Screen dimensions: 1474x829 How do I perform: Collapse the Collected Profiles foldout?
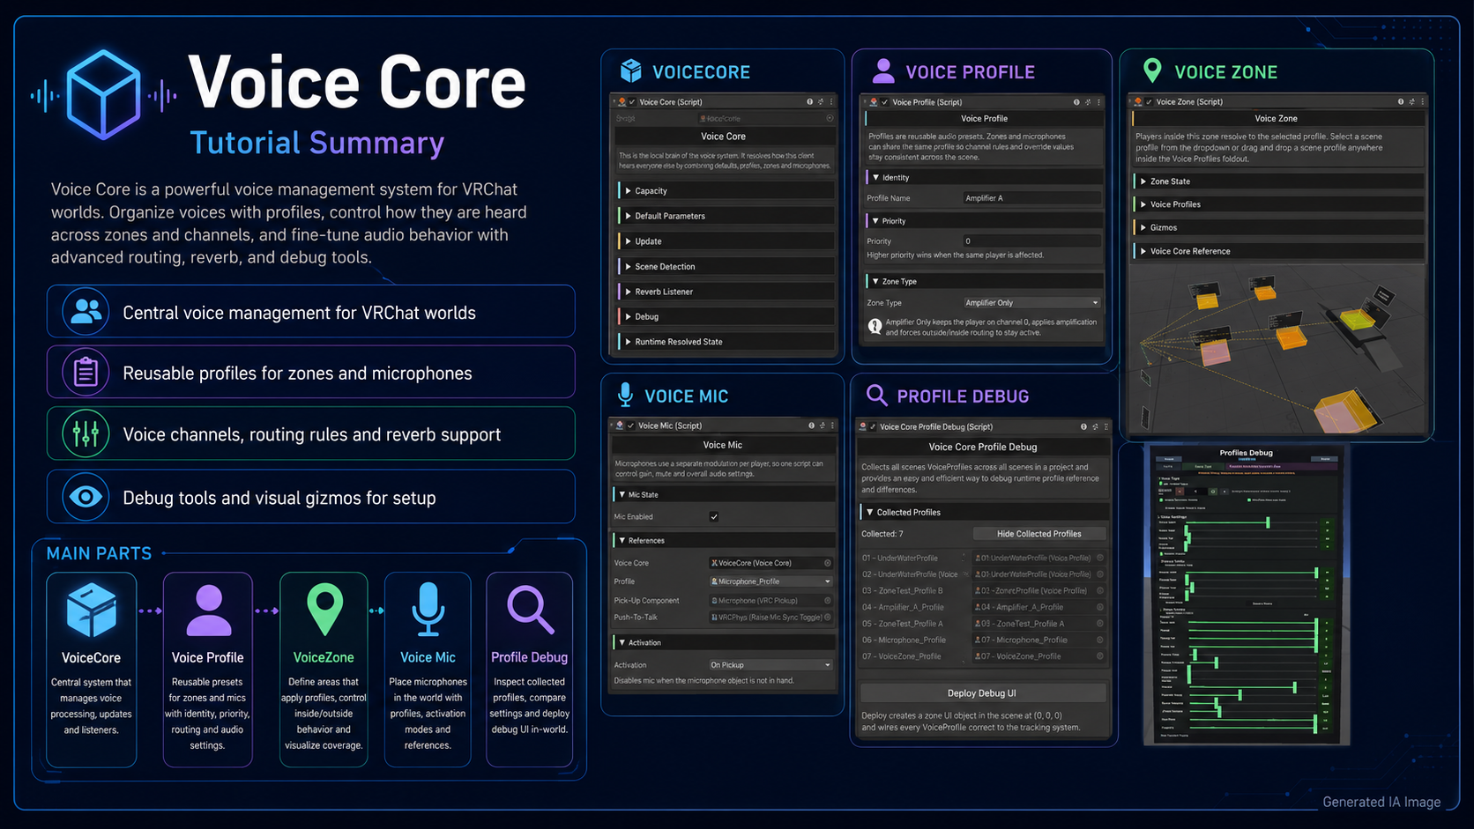(984, 512)
